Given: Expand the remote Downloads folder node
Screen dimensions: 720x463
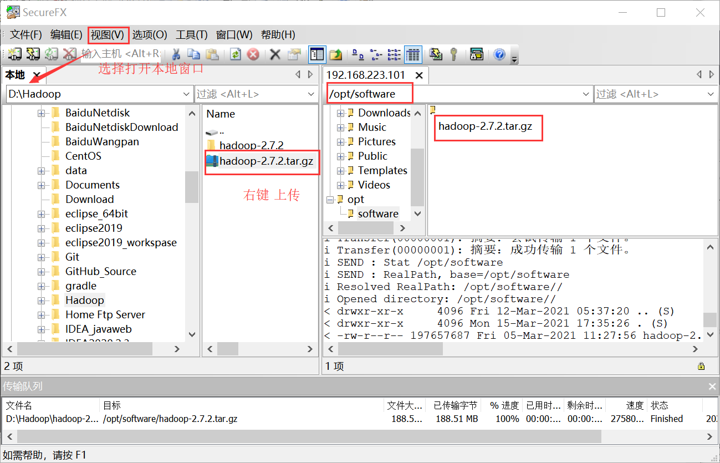Looking at the screenshot, I should coord(340,113).
